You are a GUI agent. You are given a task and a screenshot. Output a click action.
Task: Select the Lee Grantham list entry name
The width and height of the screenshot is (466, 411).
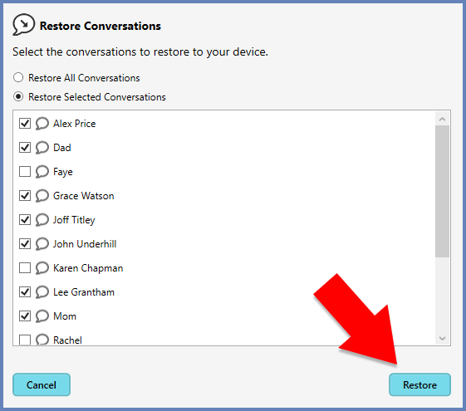tap(84, 292)
